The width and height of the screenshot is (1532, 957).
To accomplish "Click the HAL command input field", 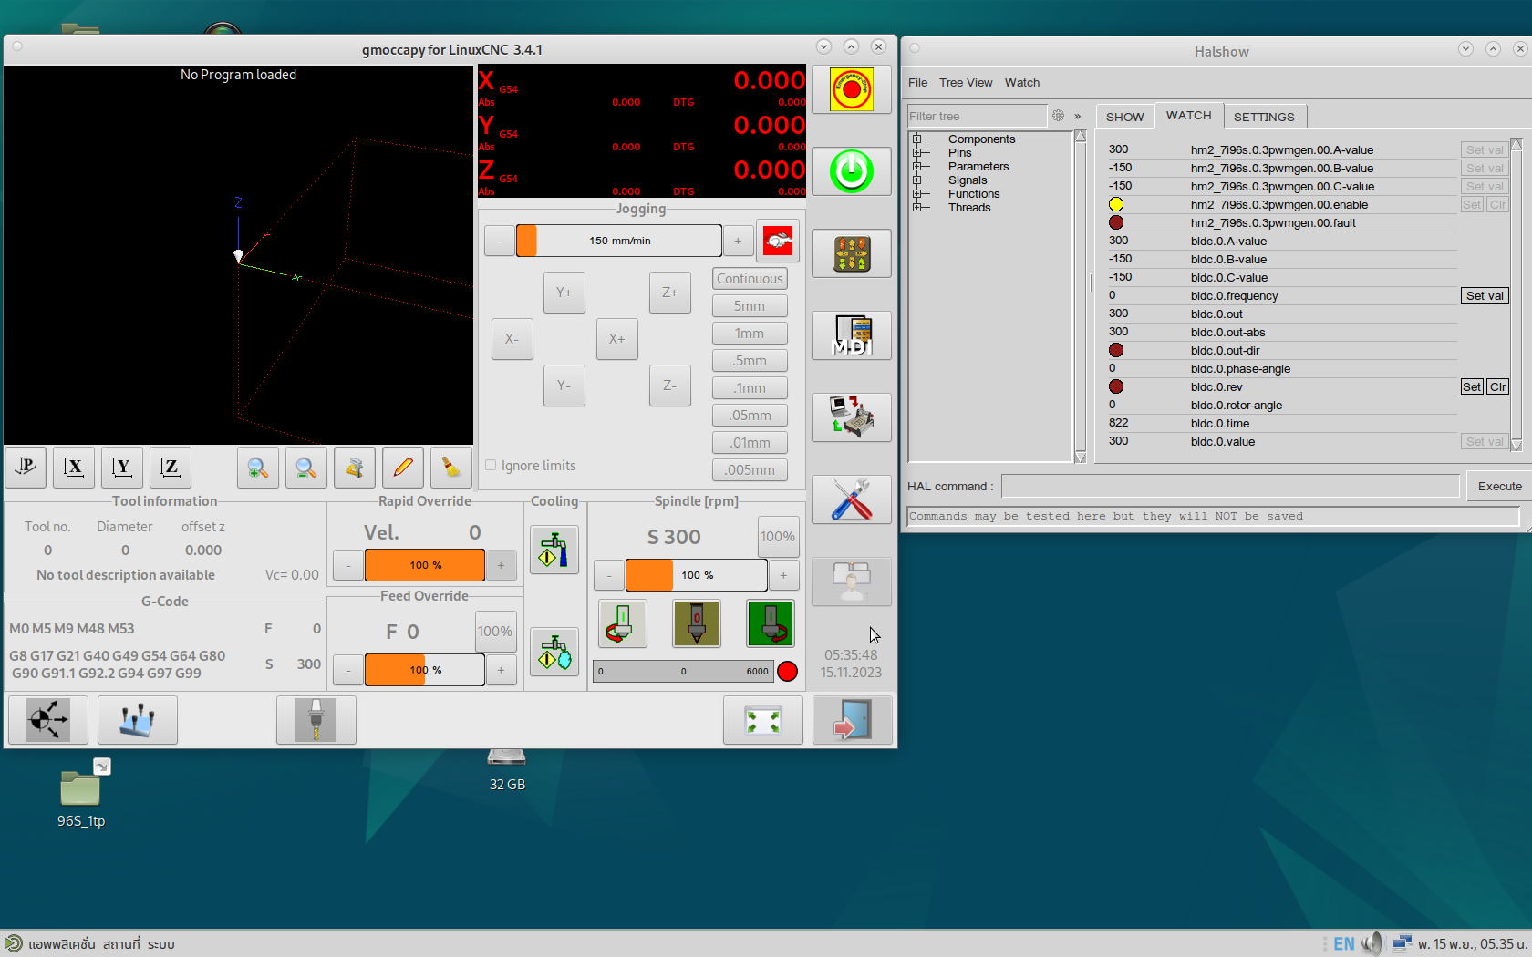I will (1230, 487).
